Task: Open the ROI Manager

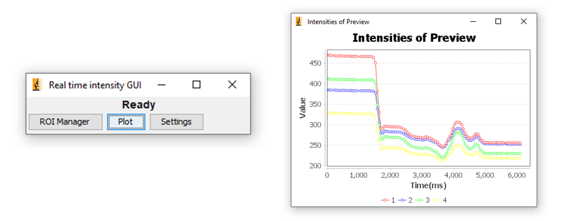Action: point(65,122)
